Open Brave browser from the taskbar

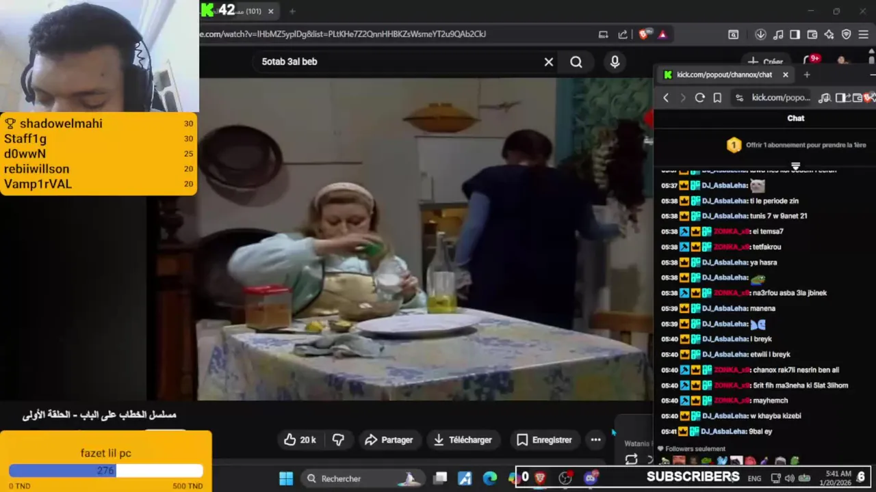pos(540,478)
